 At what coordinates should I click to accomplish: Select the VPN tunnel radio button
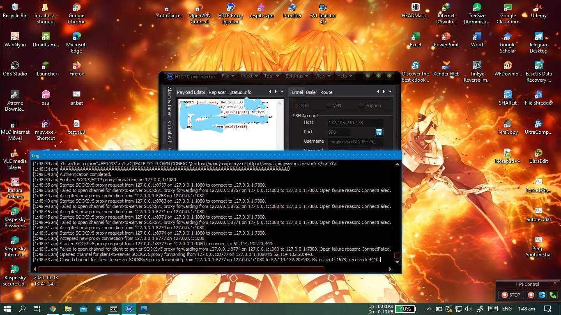pyautogui.click(x=333, y=105)
